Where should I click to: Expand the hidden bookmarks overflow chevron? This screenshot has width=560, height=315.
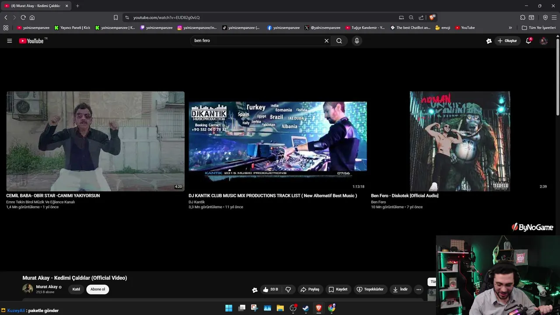[x=510, y=28]
